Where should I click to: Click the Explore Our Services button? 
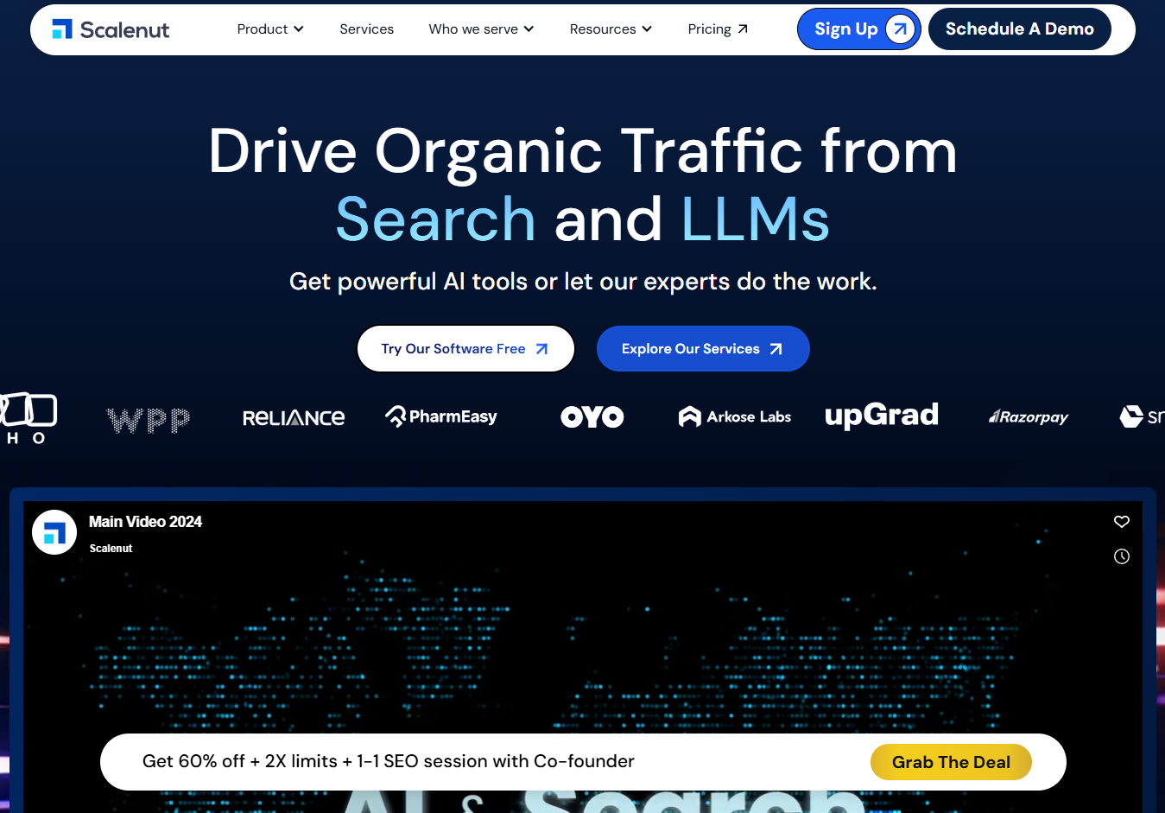pyautogui.click(x=703, y=349)
